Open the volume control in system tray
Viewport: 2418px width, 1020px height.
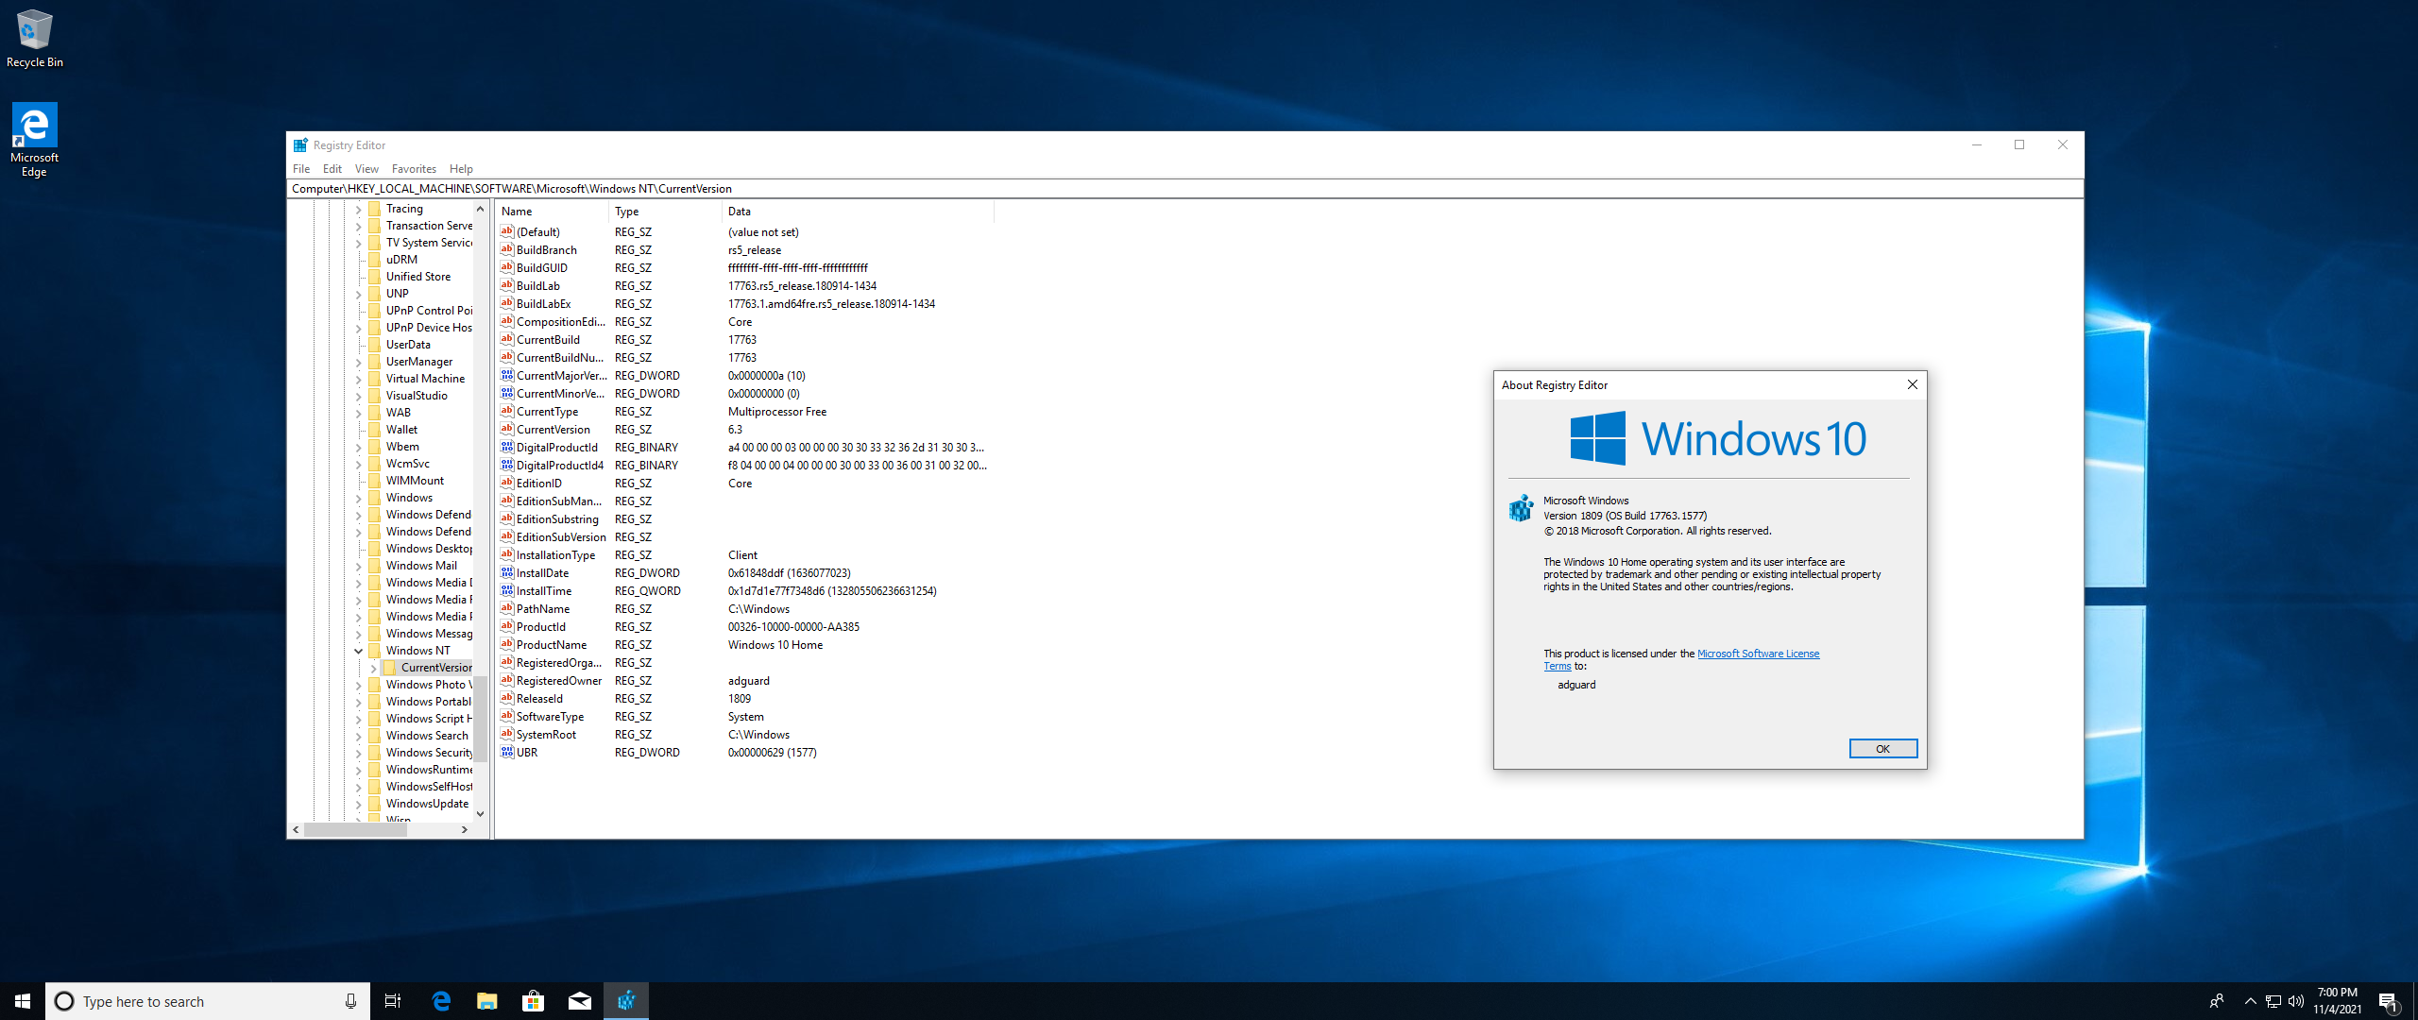point(2296,1001)
